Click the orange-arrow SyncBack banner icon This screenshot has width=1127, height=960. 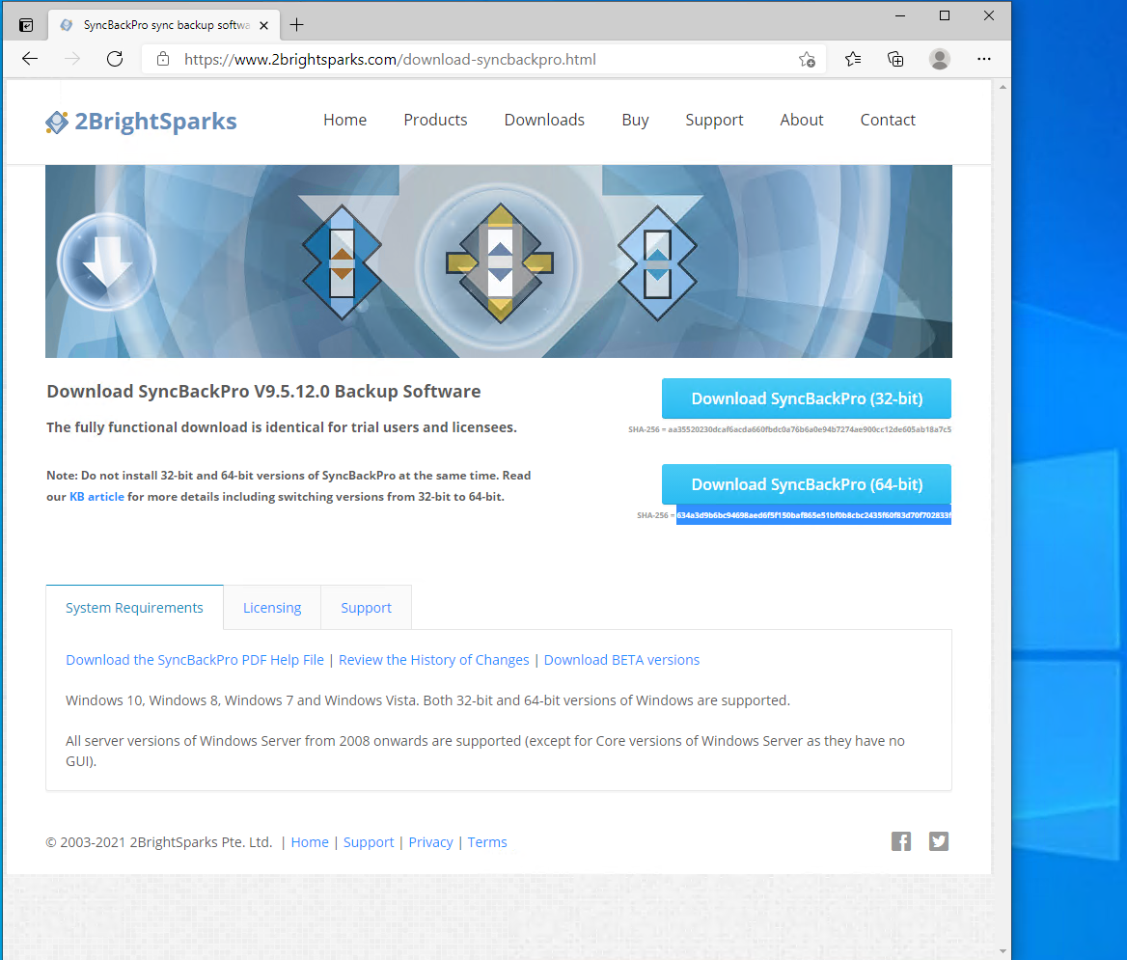click(343, 262)
